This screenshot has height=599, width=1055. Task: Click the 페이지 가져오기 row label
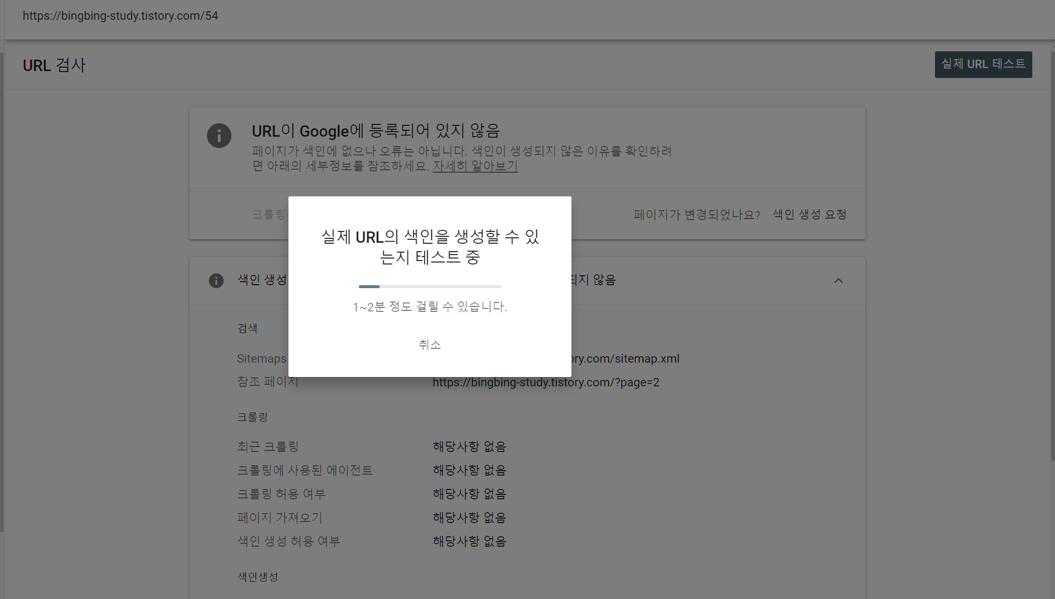pyautogui.click(x=280, y=518)
